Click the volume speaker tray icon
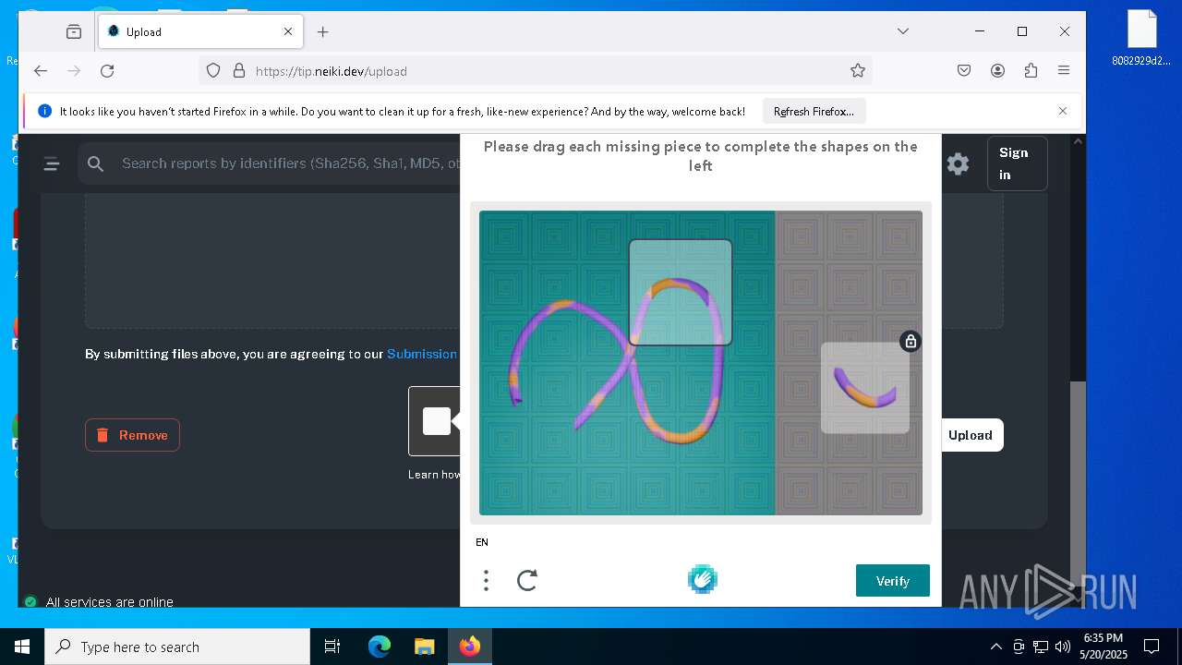The image size is (1182, 665). pos(1062,647)
